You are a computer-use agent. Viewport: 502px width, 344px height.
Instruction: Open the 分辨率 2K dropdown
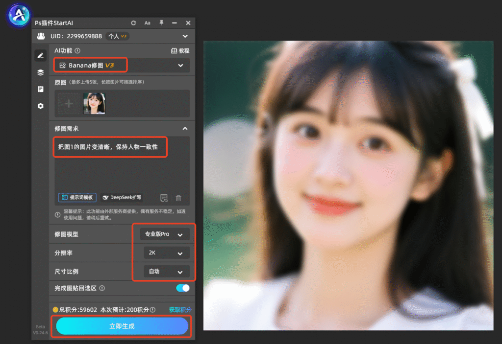[167, 253]
